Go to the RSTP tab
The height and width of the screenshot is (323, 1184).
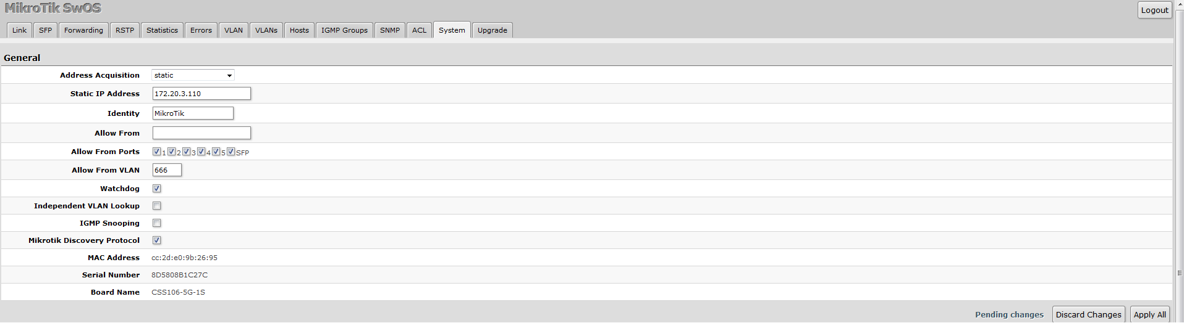pyautogui.click(x=125, y=30)
